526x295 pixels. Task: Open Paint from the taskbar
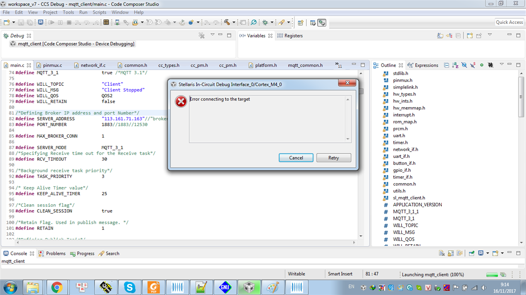(272, 288)
